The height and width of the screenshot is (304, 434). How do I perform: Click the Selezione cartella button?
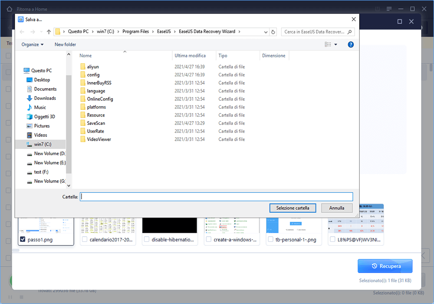293,208
